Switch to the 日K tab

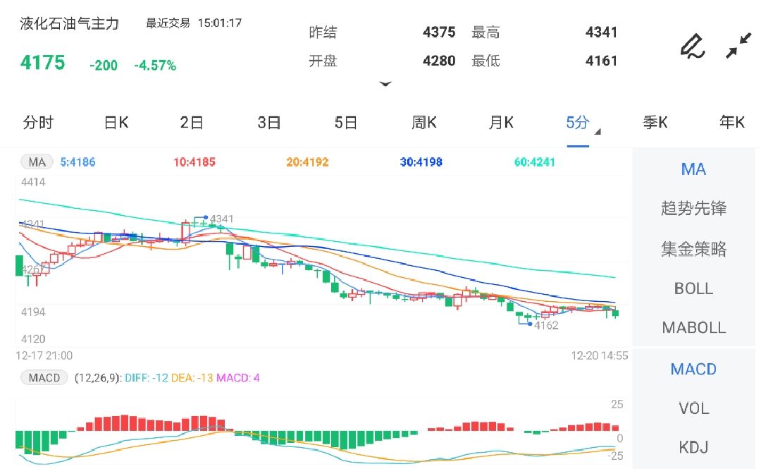(115, 122)
